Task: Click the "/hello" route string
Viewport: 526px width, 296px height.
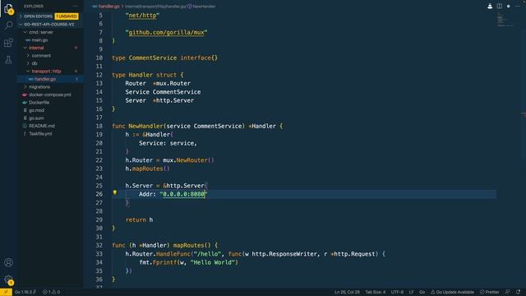Action: [x=207, y=254]
